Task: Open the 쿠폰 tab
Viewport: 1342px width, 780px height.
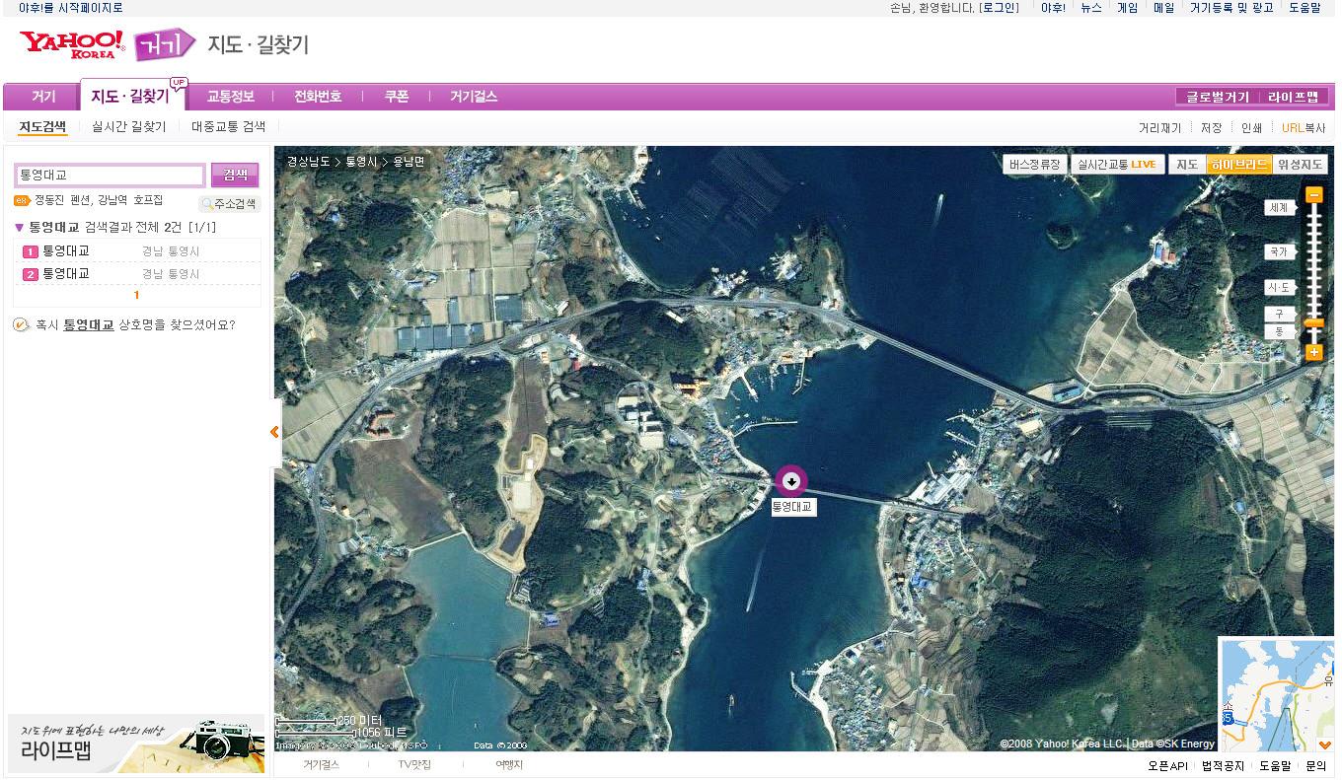Action: [397, 97]
